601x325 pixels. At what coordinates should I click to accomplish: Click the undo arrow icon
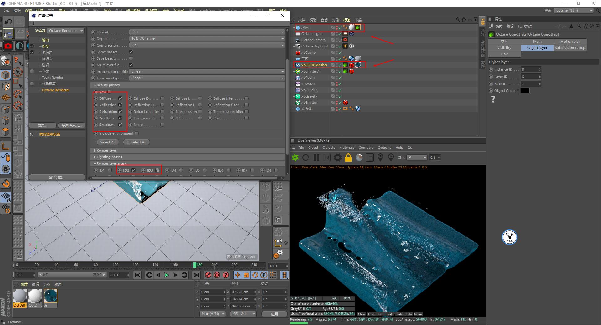click(x=8, y=22)
